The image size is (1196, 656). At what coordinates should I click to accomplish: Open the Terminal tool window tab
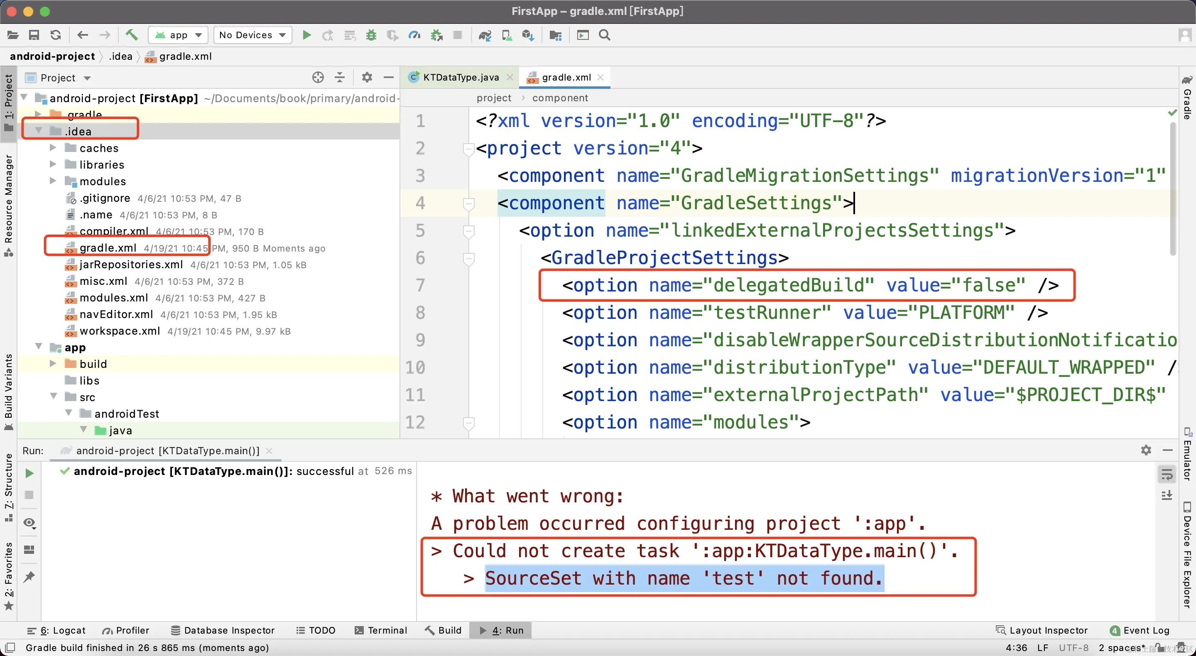381,630
